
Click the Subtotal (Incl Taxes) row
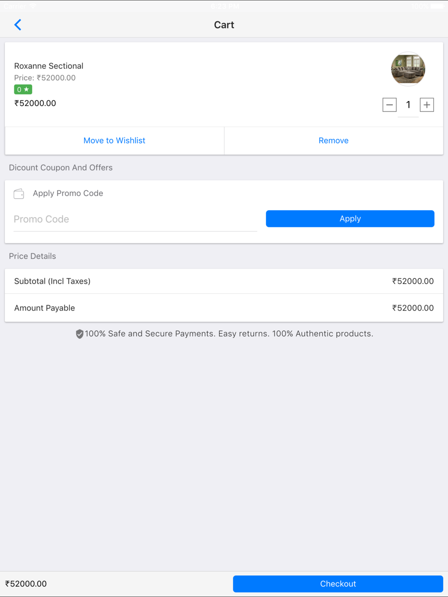[x=224, y=281]
